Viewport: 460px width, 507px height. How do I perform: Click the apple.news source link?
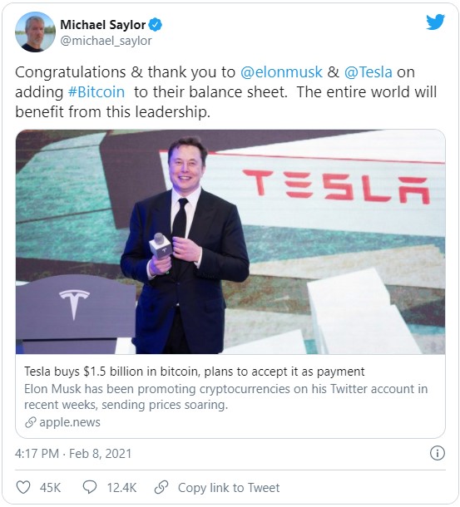pyautogui.click(x=70, y=422)
